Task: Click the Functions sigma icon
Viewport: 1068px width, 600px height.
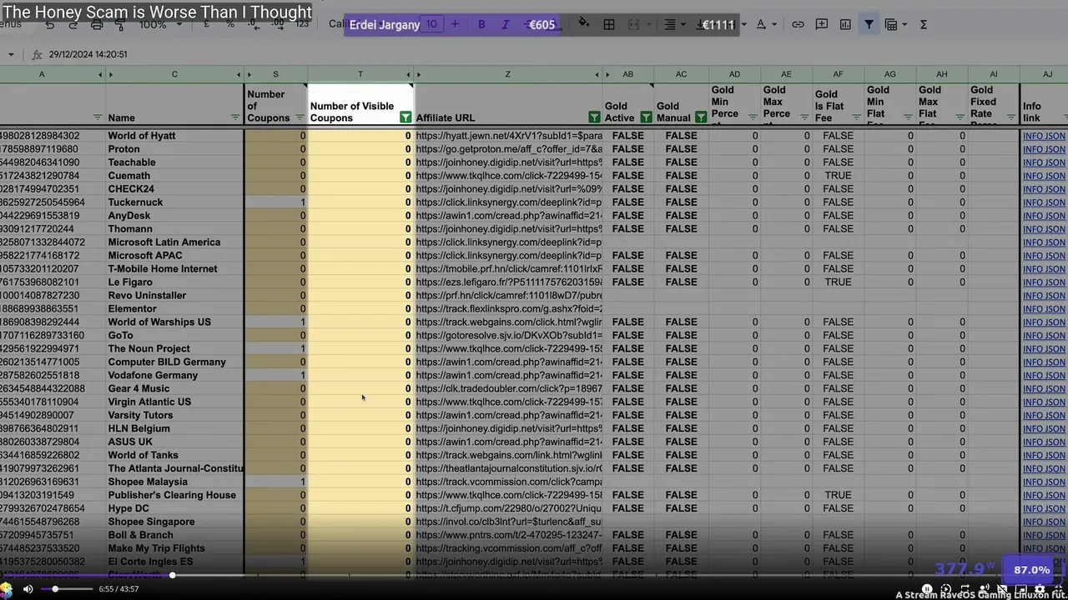Action: [x=924, y=24]
